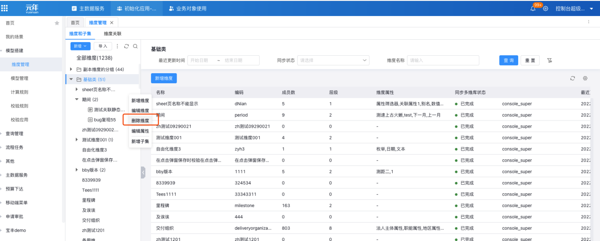Open 我的场景 in sidebar
This screenshot has height=241, width=600.
(x=14, y=36)
